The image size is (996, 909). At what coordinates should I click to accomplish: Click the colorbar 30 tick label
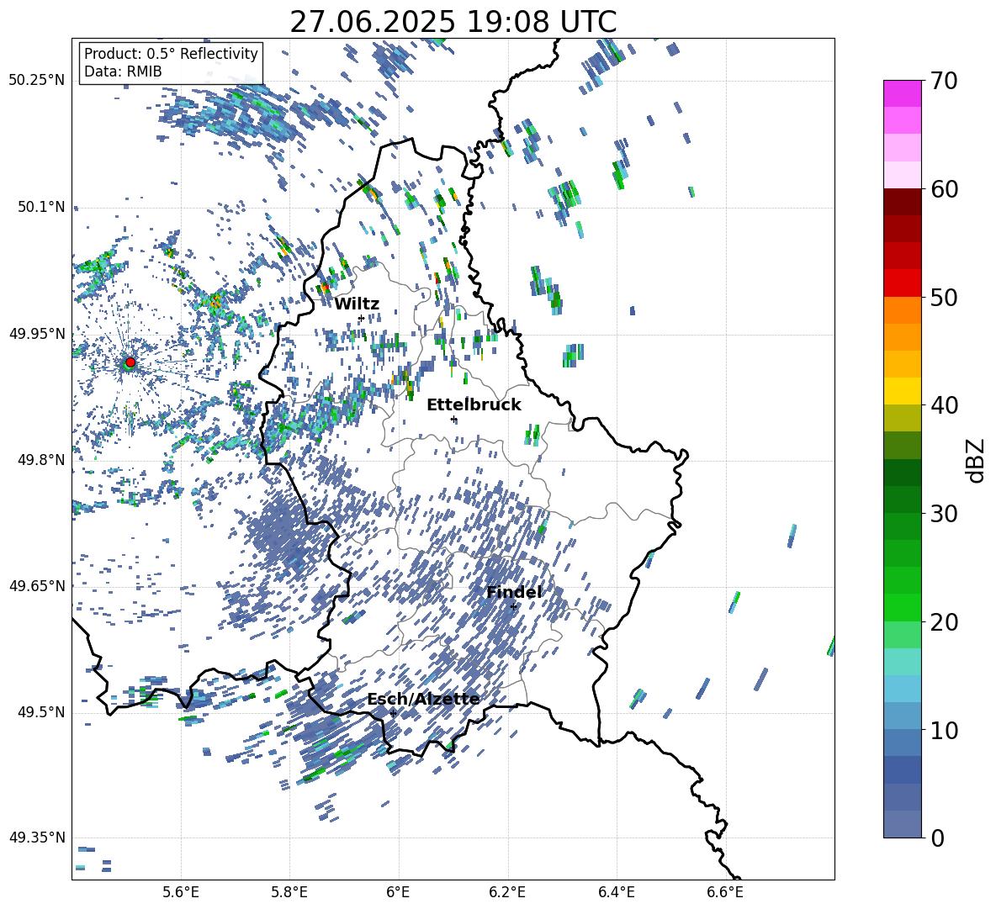pyautogui.click(x=944, y=514)
